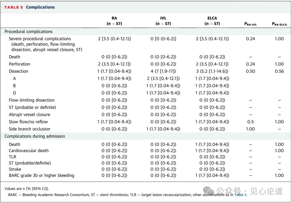Viewport: 292px width, 203px height.
Task: Click the BARC grade 3b bleeding row label
Action: pyautogui.click(x=41, y=176)
